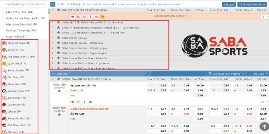Open statistics chart icon in Mexico Primera toolbar
The image size is (269, 134).
[97, 17]
